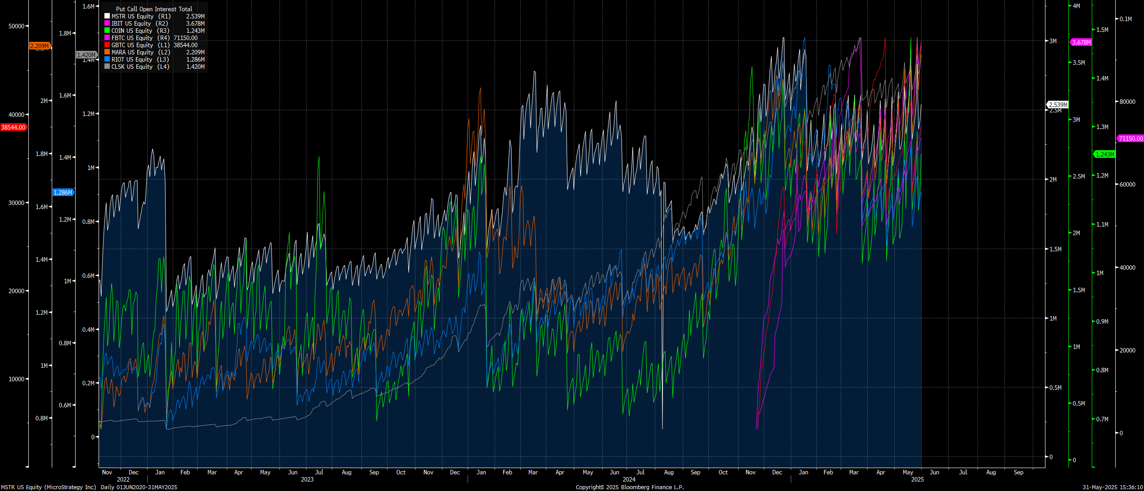This screenshot has height=491, width=1144.
Task: Click the magenta 71150.00 value tag
Action: [1130, 138]
